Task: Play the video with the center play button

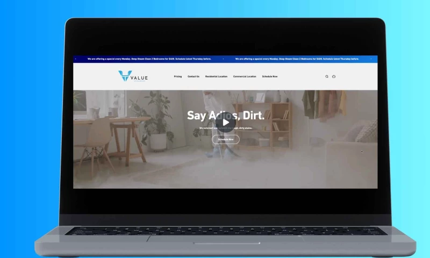Action: [226, 123]
